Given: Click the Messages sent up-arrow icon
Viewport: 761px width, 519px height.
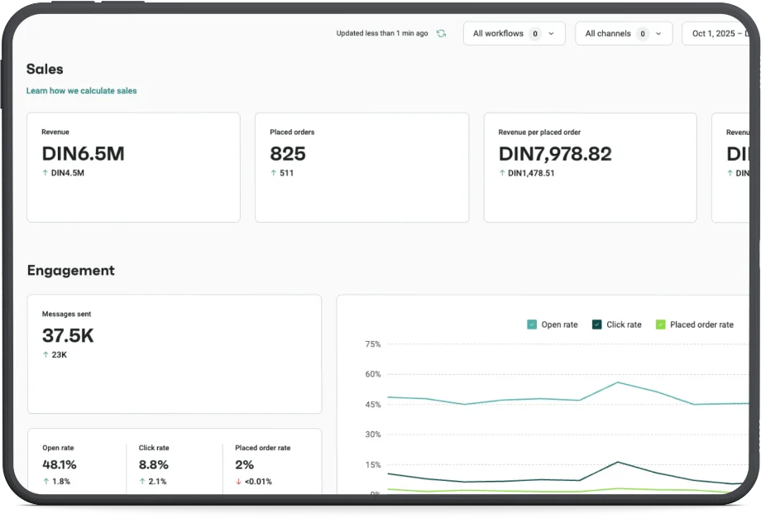Looking at the screenshot, I should tap(45, 355).
